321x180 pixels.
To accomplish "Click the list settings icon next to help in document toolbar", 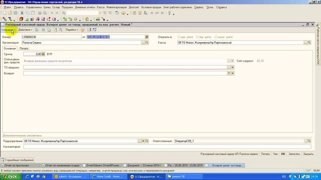I will pos(89,30).
